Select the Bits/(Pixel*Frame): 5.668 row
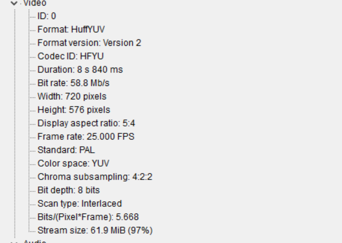342x243 pixels. [88, 217]
